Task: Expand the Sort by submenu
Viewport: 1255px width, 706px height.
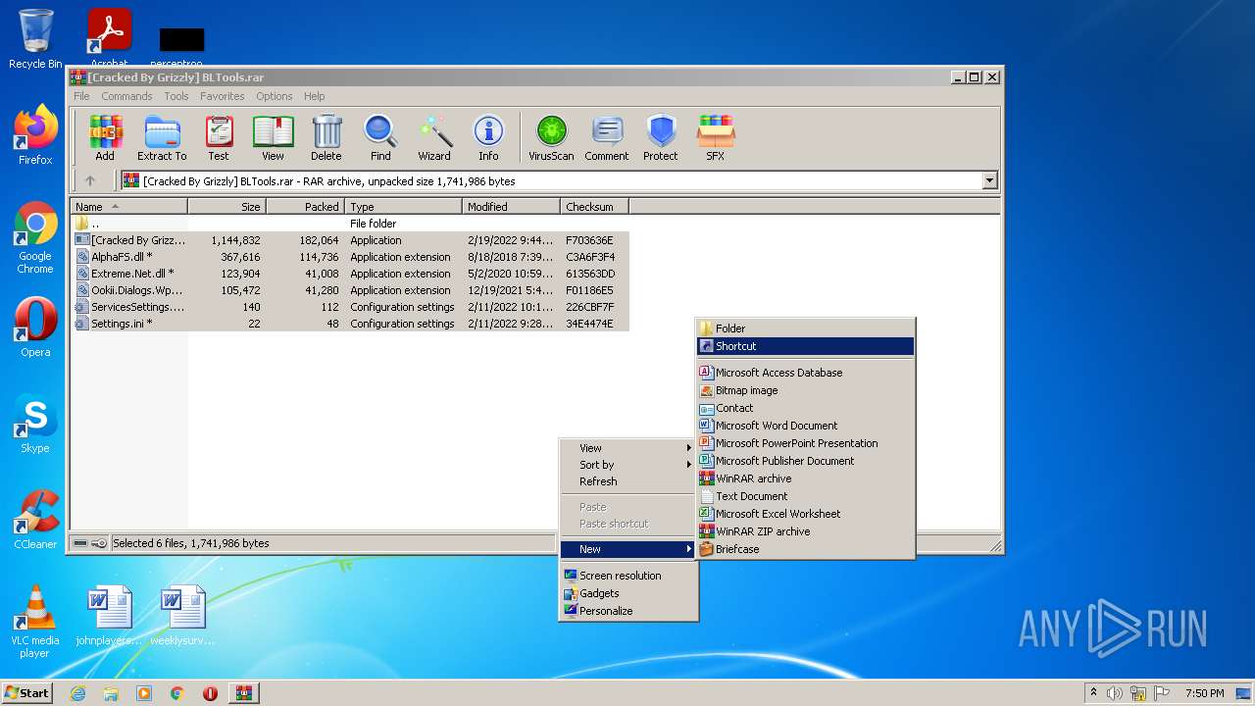Action: pos(627,465)
